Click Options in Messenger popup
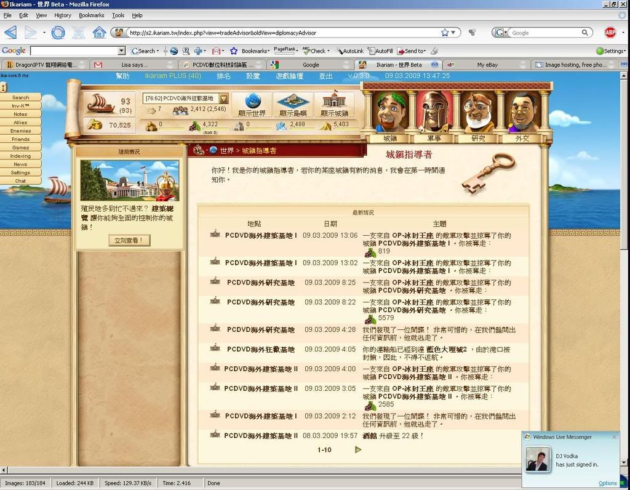 (607, 483)
